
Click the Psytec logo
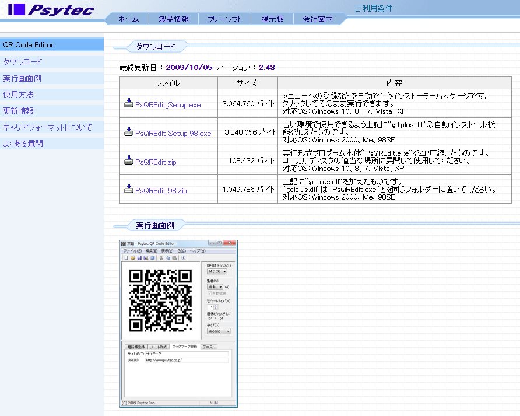[x=51, y=10]
